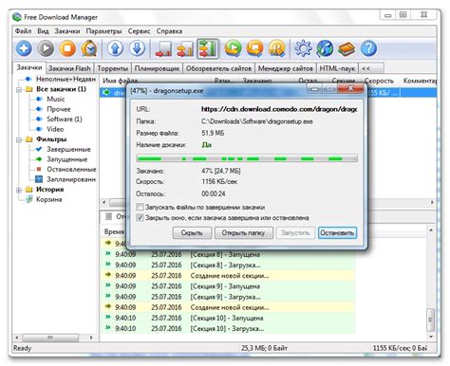Click the tree panel horizontal scrollbar
The width and height of the screenshot is (450, 366).
pos(54,338)
